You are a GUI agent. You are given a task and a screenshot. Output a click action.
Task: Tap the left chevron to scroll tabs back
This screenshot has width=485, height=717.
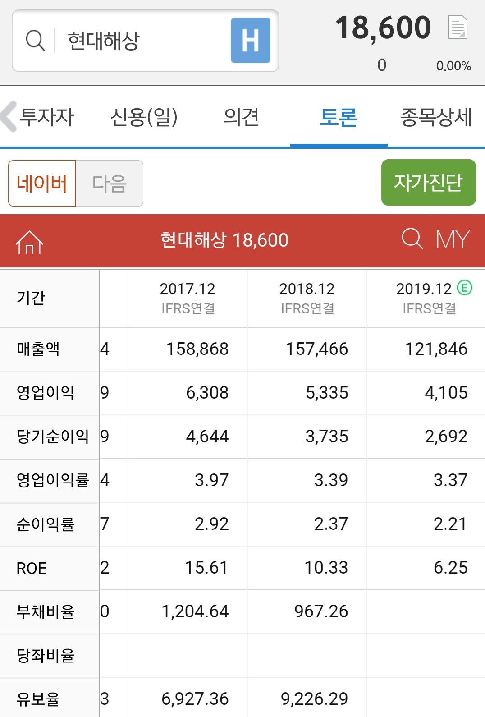[x=9, y=116]
